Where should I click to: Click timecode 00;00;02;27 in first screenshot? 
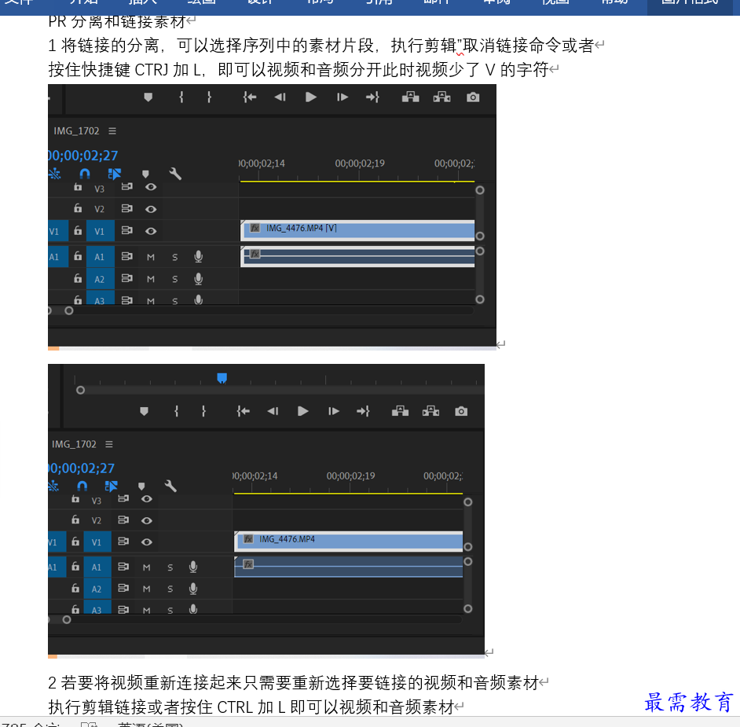[x=83, y=156]
